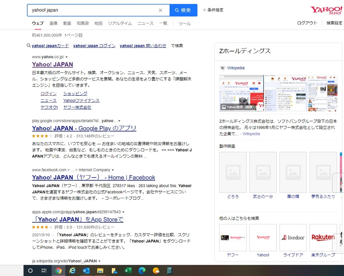Open the folder-with-cloud taskbar icon

(114, 270)
